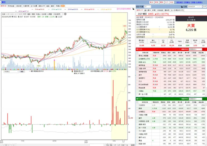This screenshot has height=146, width=207.
Task: Open the chart settings target icon
Action: [x=65, y=14]
